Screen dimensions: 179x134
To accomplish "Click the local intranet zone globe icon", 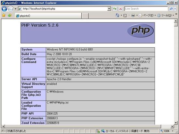I will 103,131.
